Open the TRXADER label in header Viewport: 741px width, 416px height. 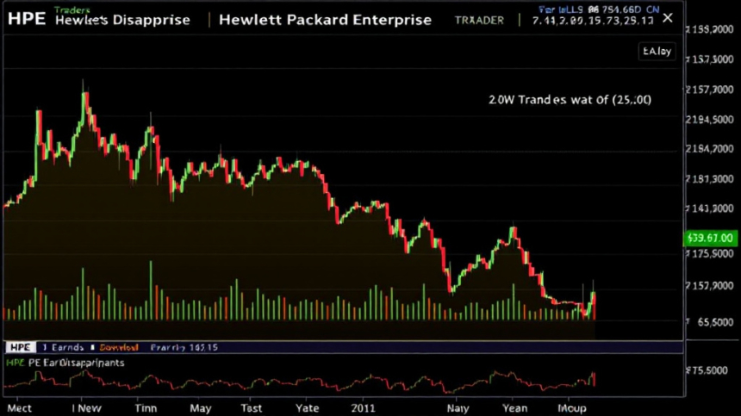[479, 21]
